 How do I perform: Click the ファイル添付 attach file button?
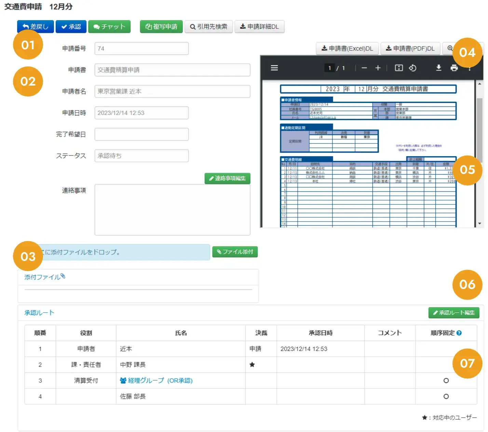(x=235, y=252)
